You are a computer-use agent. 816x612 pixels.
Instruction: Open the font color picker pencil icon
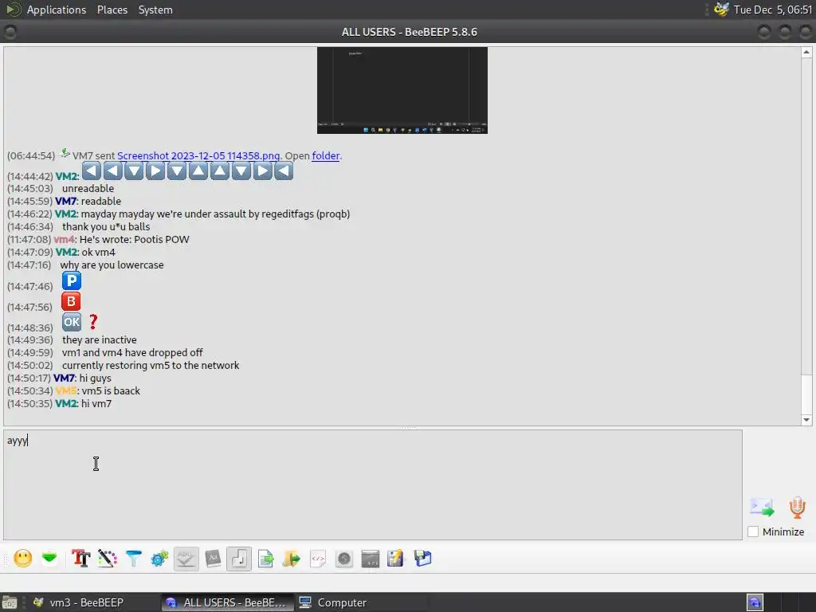point(108,559)
